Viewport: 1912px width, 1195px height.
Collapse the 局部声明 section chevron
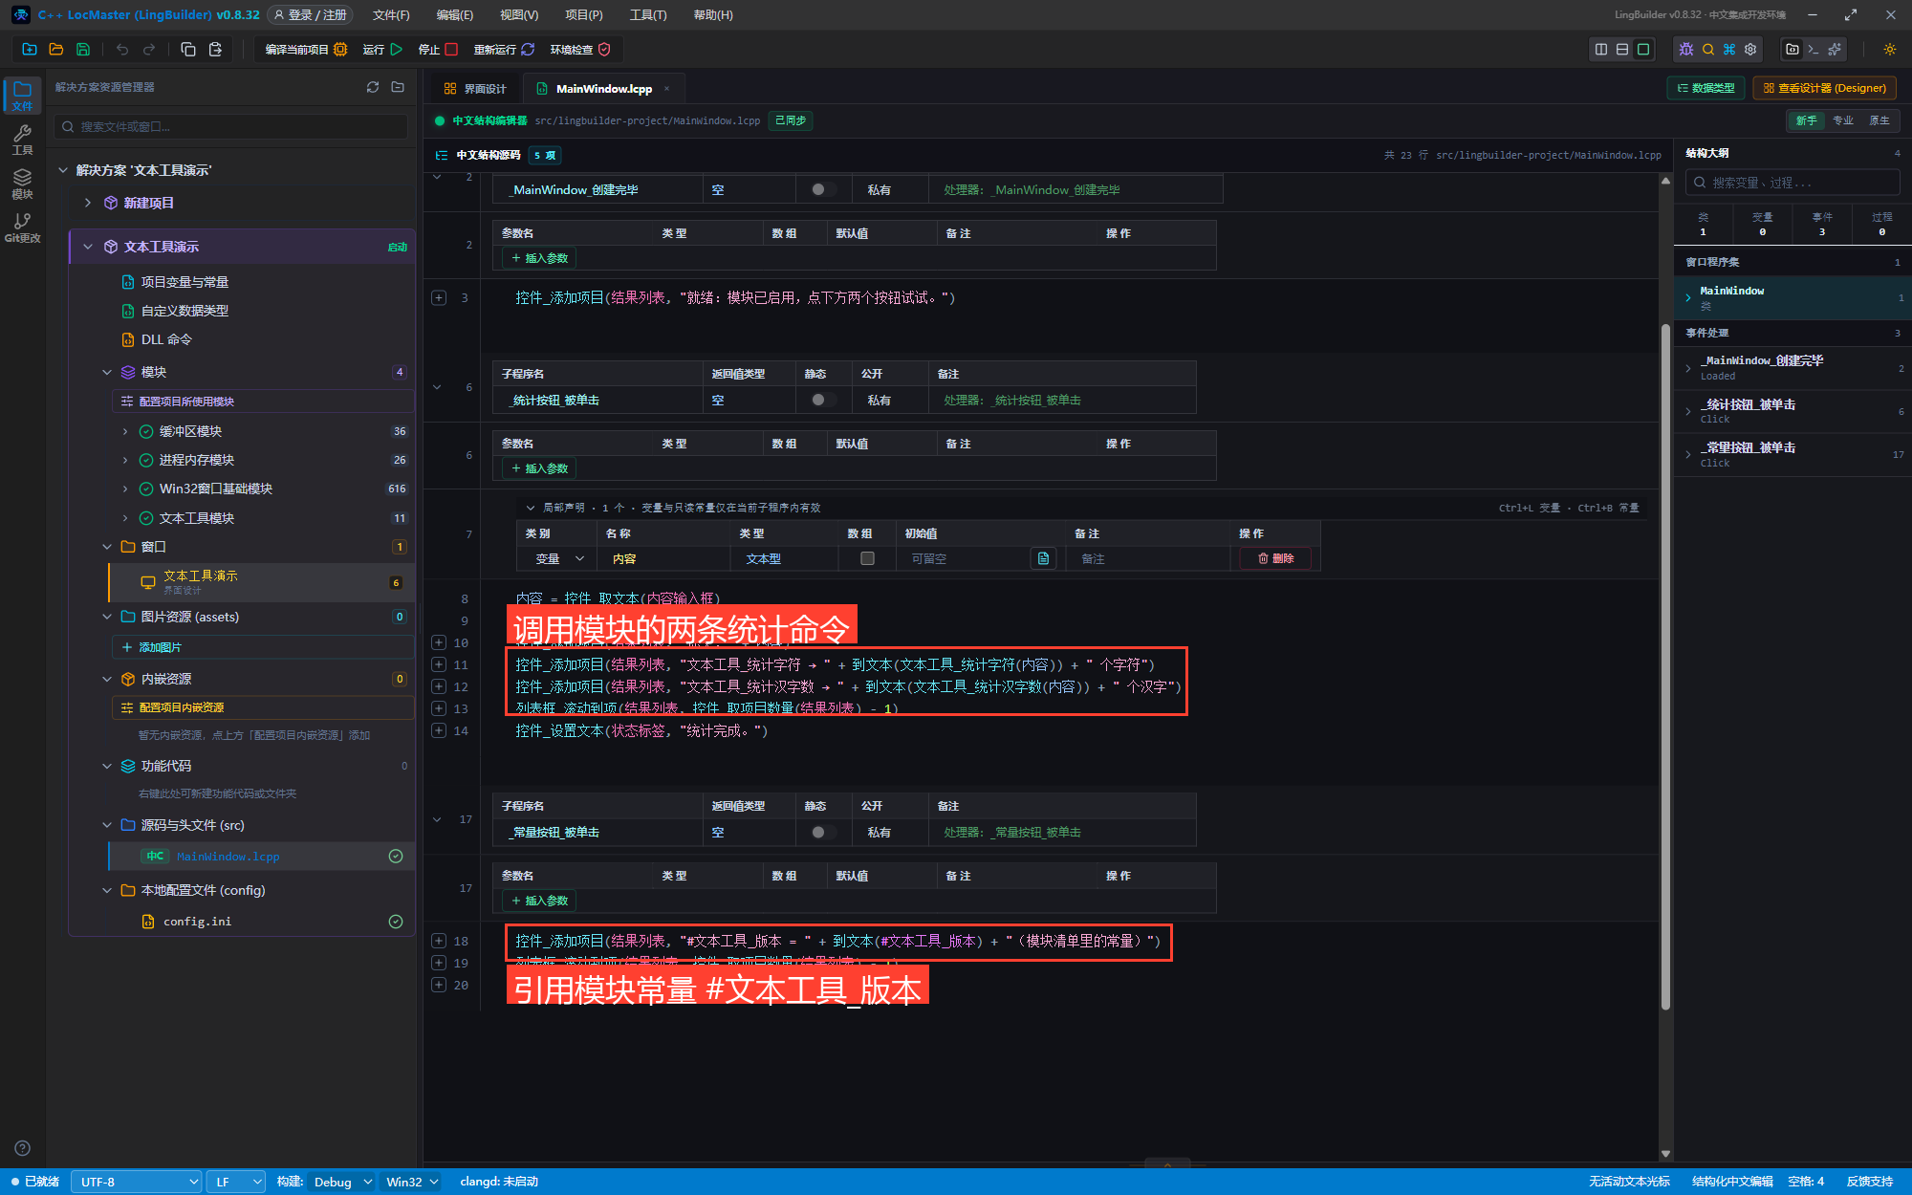click(531, 508)
